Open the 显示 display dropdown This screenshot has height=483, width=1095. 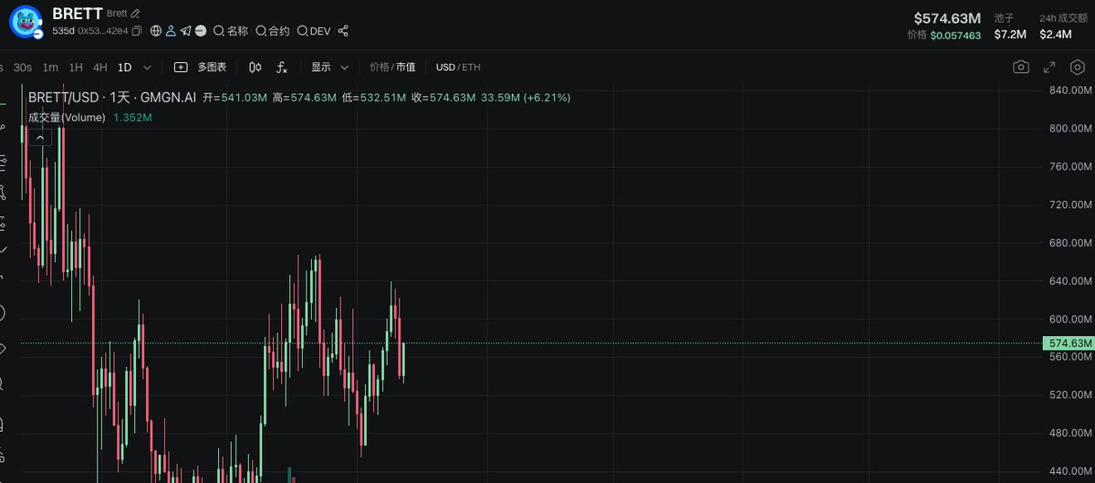coord(329,68)
